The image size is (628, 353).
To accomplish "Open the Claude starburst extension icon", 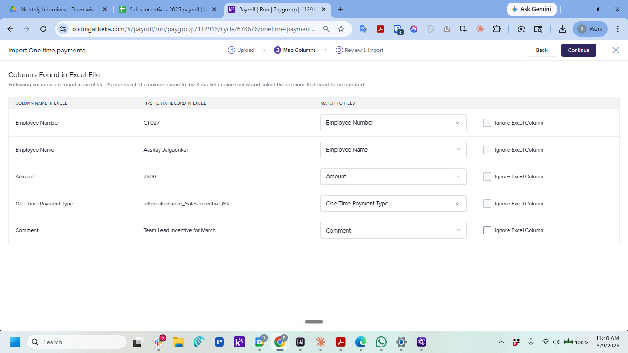I will coord(480,29).
